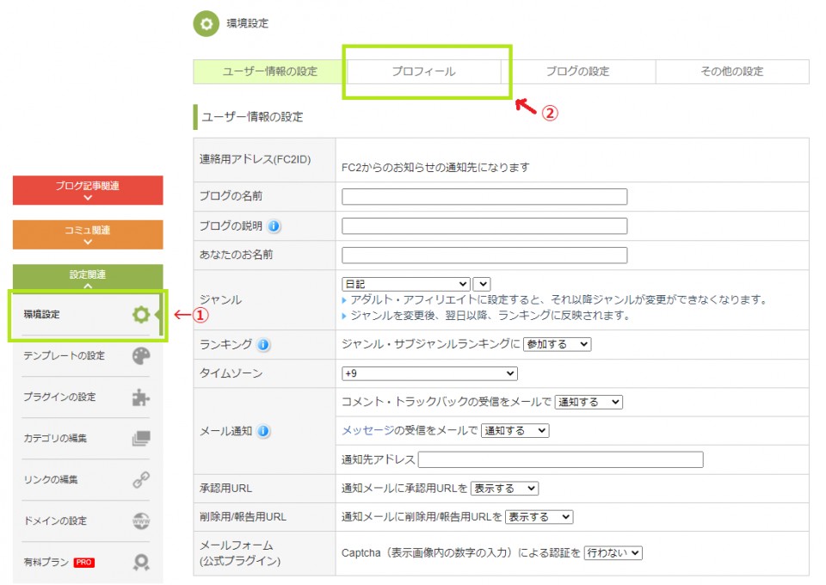826x585 pixels.
Task: Click the info icon next to メール通知
Action: point(263,431)
